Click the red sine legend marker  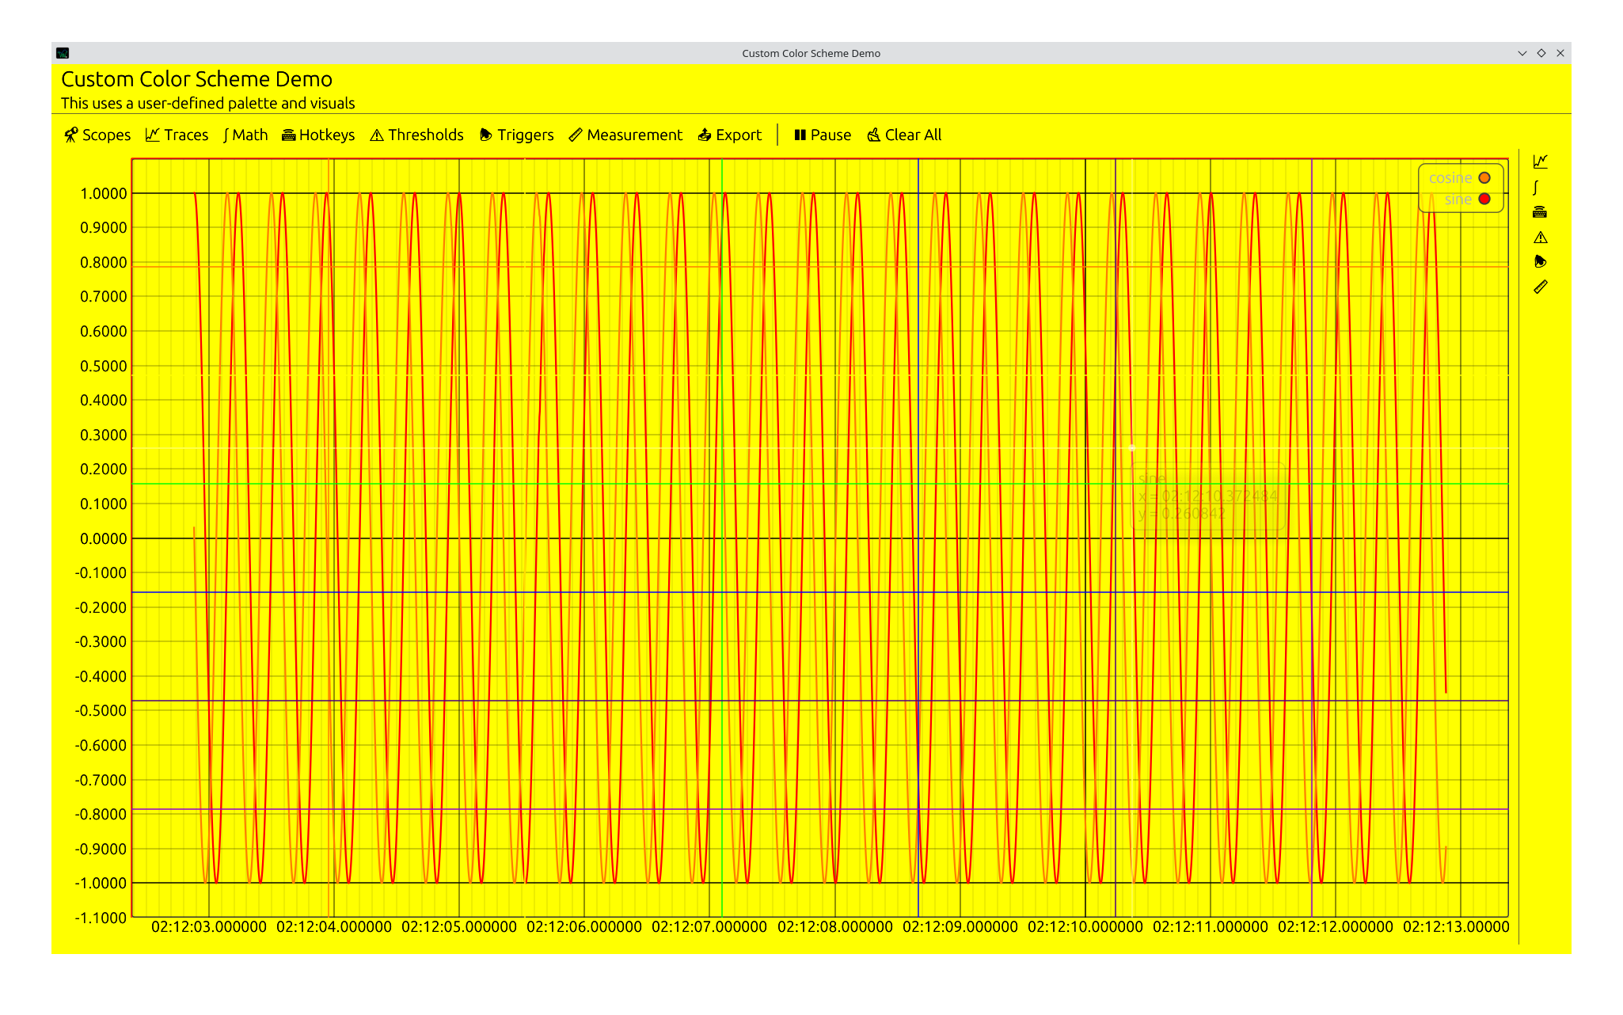pyautogui.click(x=1484, y=199)
